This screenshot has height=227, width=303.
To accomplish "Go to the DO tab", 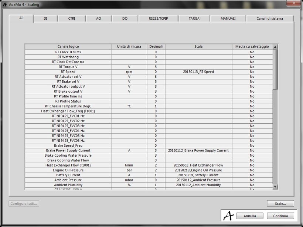I will [125, 19].
